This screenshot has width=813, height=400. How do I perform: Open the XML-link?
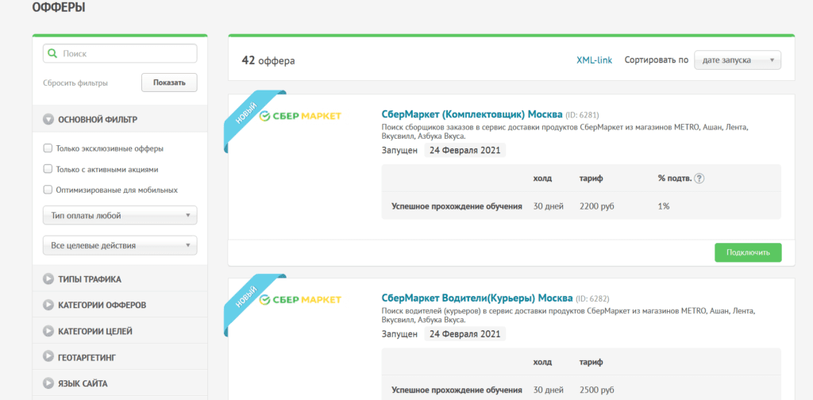[x=594, y=60]
